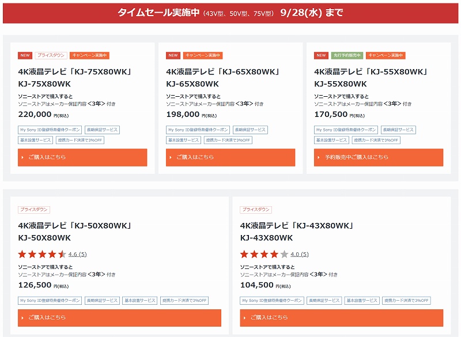Open title 4K液晶テレビ「KJ-50X80WK」

coord(75,226)
